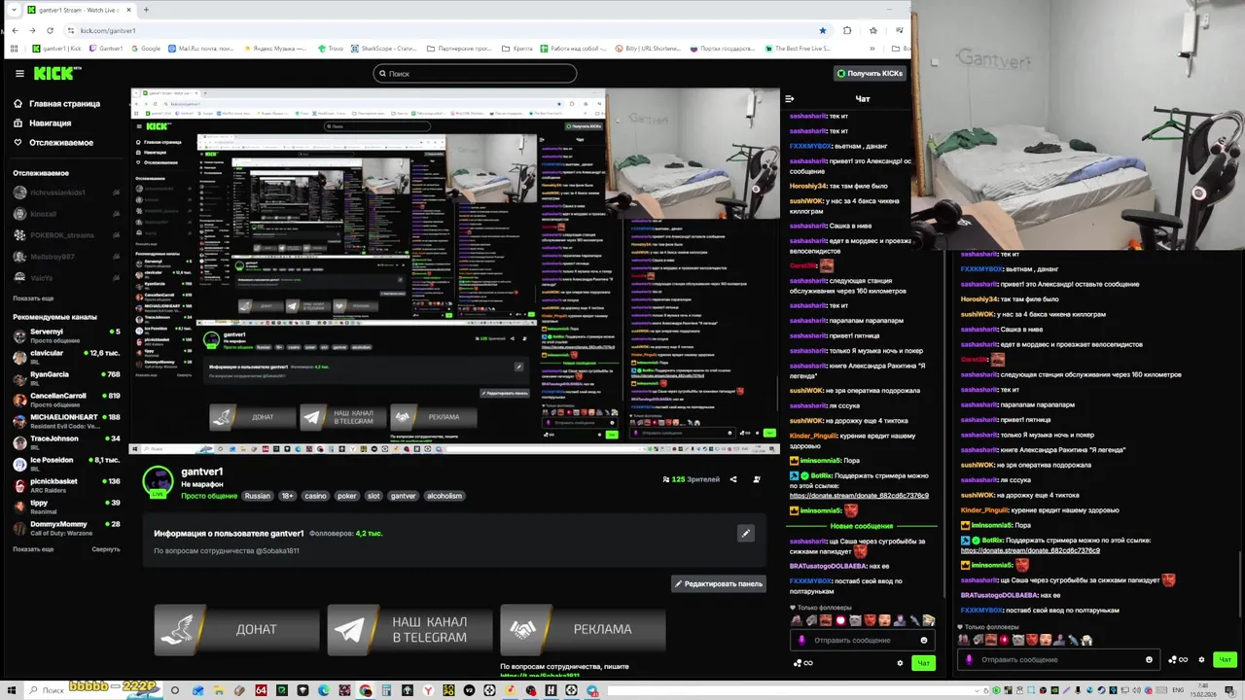Open followed channel POKEROK_streams
Image resolution: width=1245 pixels, height=700 pixels.
pos(65,235)
